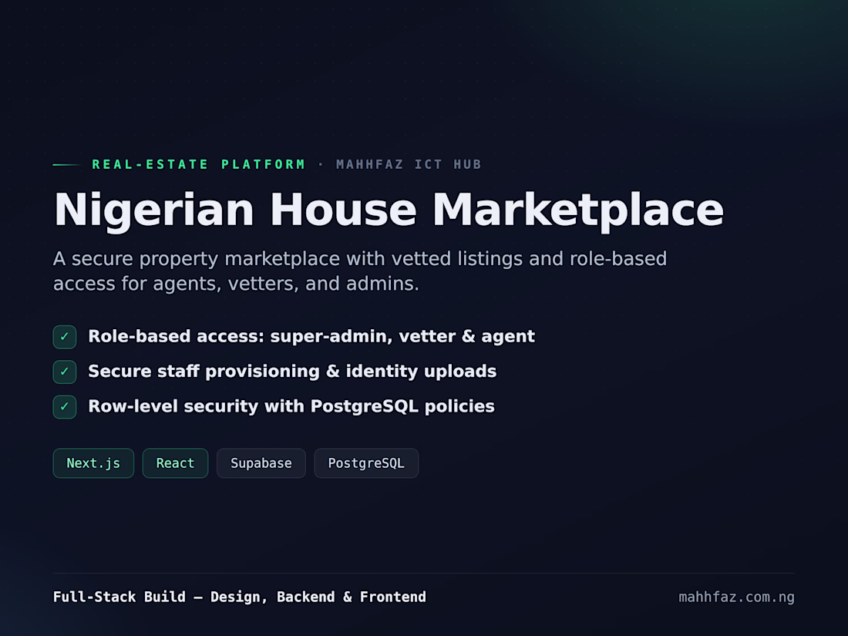Click the Role-based access feature text
Image resolution: width=848 pixels, height=636 pixels.
point(311,336)
